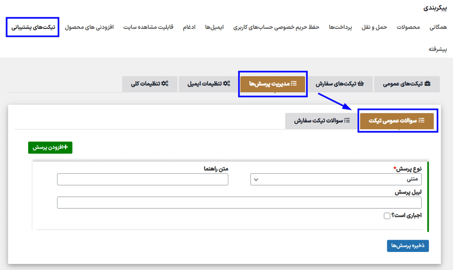Click the پیکربندی heading text
Image resolution: width=453 pixels, height=270 pixels.
(435, 8)
